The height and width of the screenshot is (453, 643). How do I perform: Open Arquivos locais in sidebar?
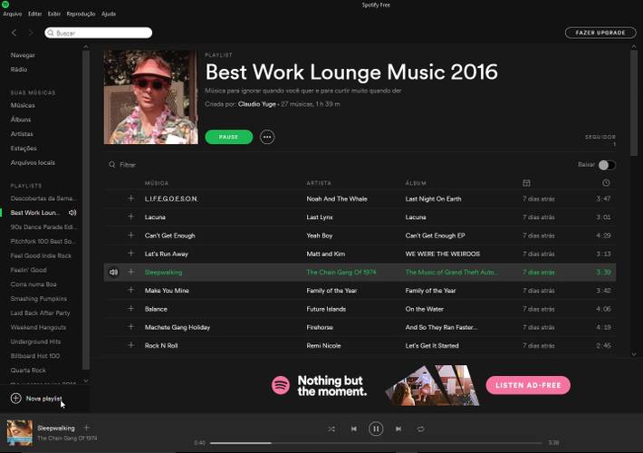click(x=33, y=162)
